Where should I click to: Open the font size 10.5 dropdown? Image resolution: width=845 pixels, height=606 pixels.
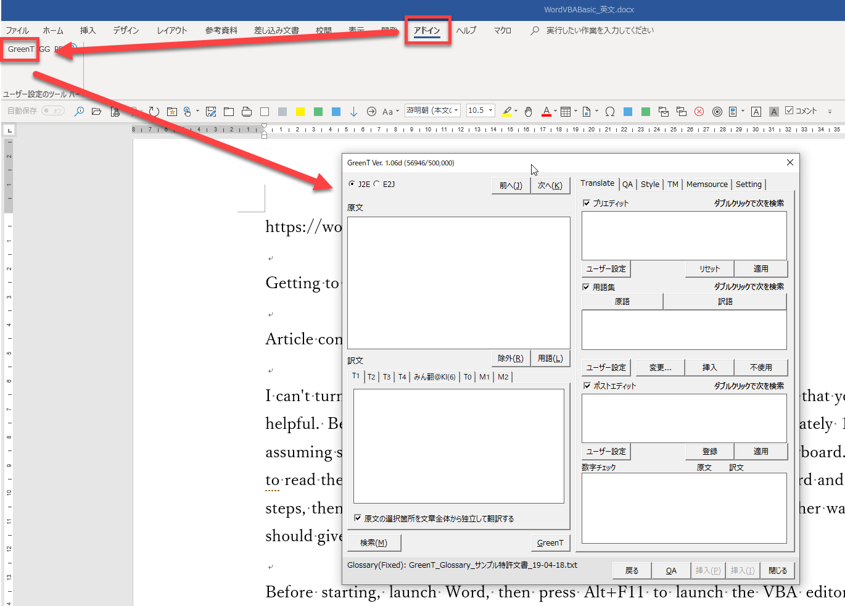[x=491, y=110]
